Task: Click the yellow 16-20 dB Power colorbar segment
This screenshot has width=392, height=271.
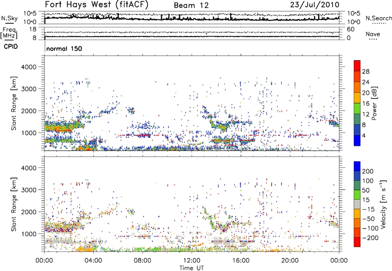Action: [357, 98]
